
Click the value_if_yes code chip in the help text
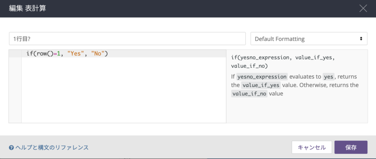point(261,85)
